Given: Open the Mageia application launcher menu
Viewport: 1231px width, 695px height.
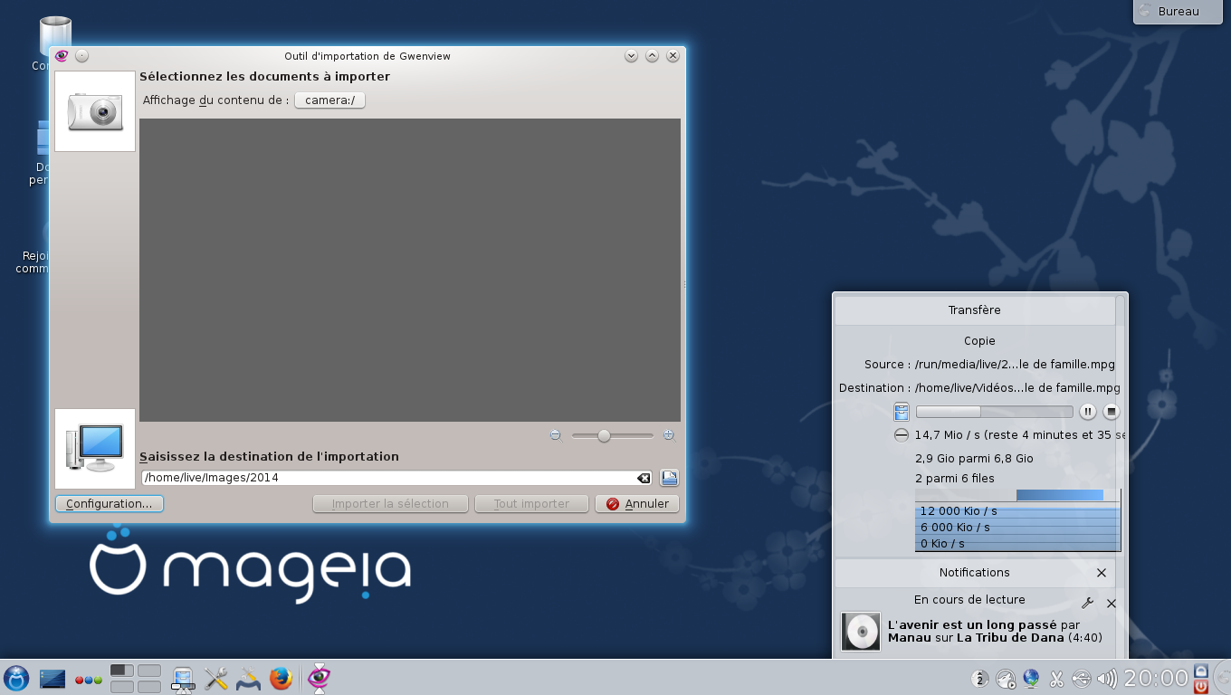Looking at the screenshot, I should [16, 678].
